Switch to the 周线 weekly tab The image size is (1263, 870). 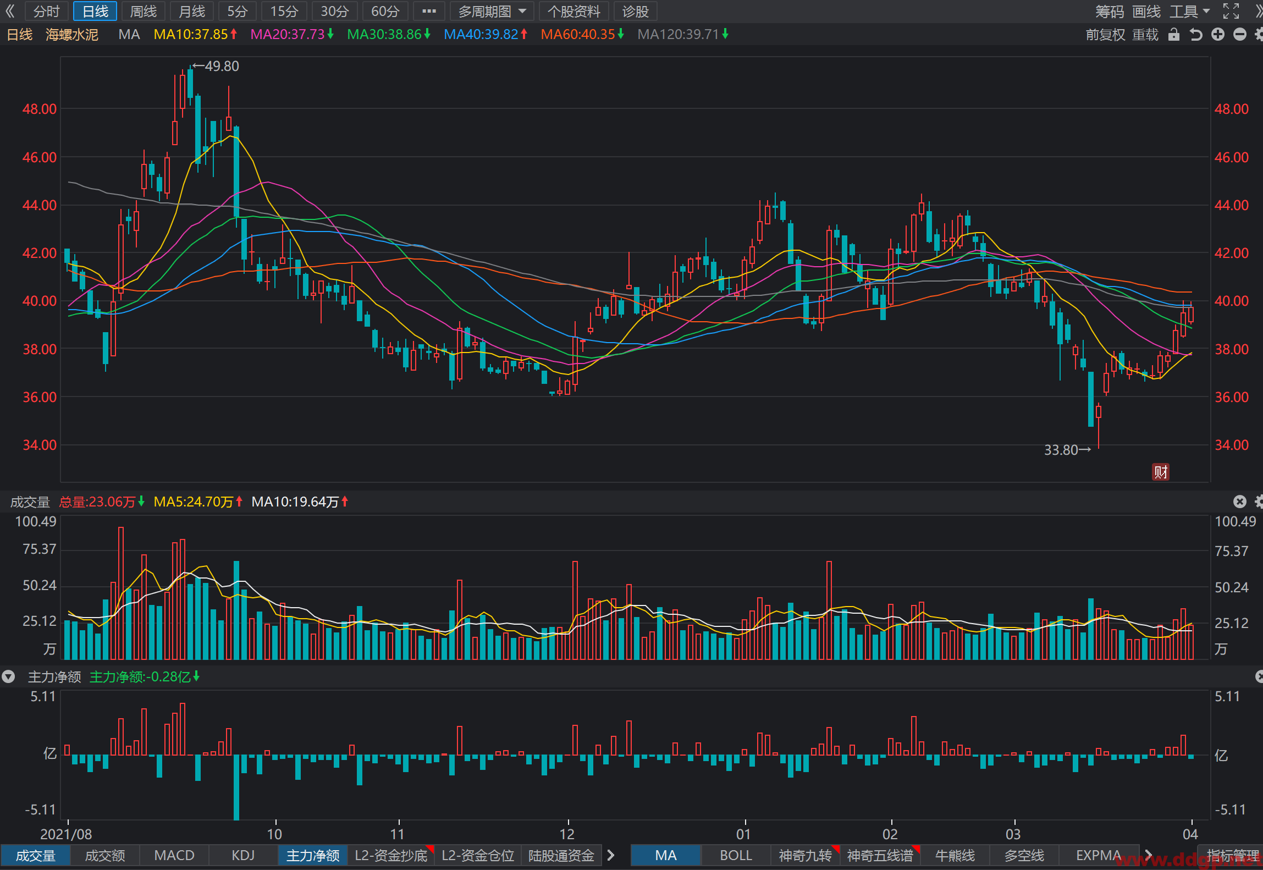(143, 11)
